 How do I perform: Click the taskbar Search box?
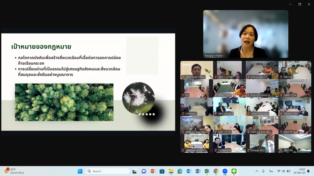tap(108, 171)
